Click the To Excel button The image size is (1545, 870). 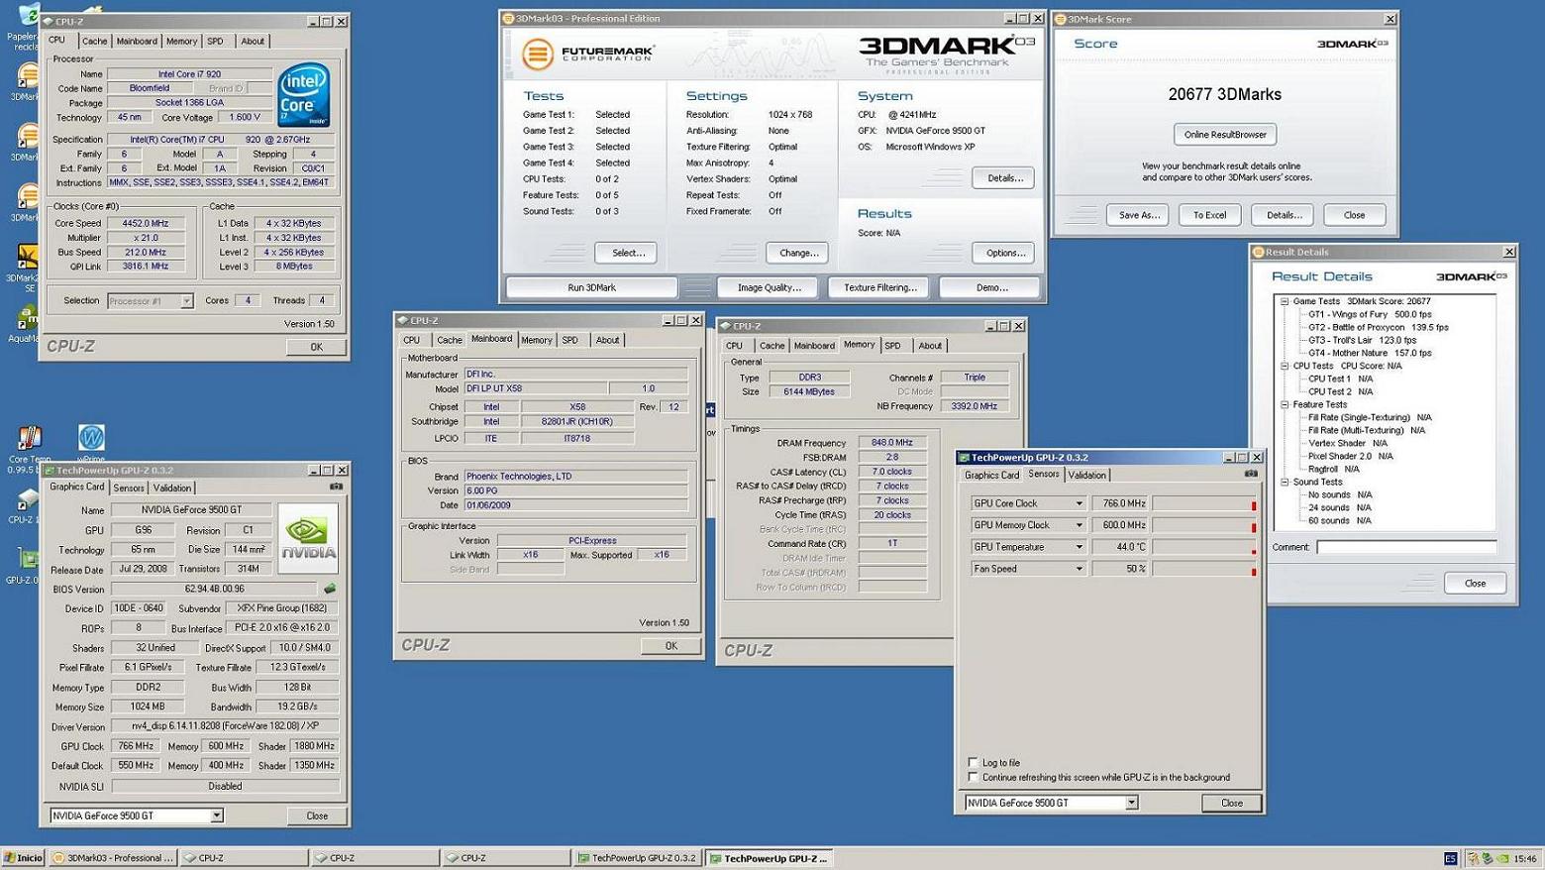(1209, 215)
